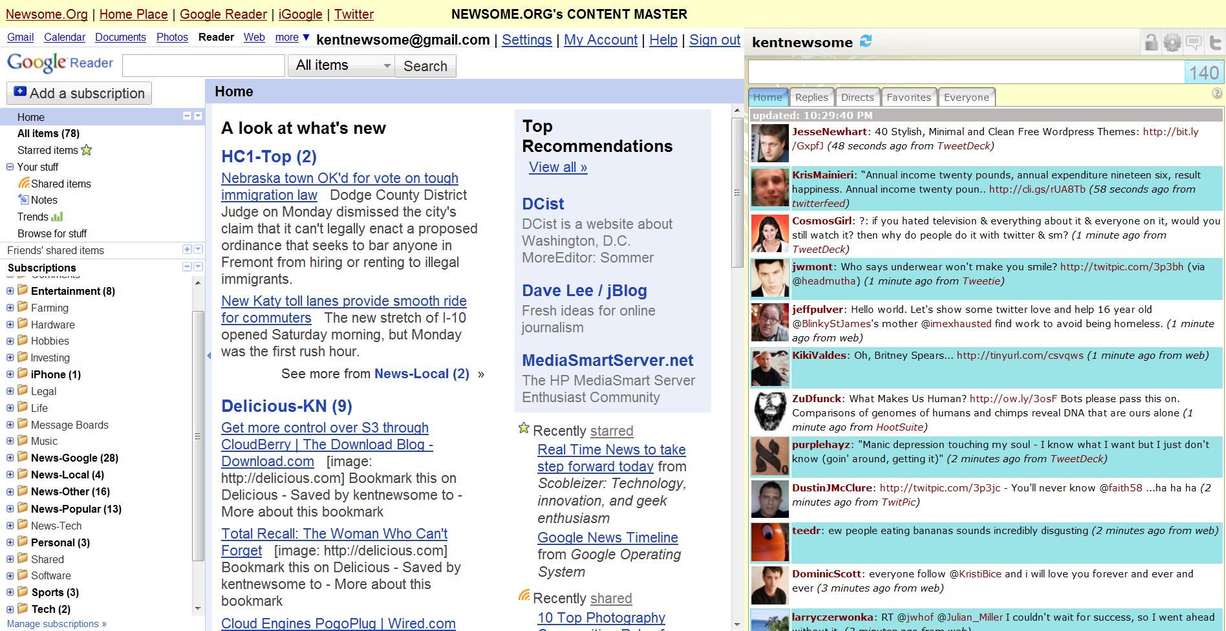This screenshot has height=631, width=1226.
Task: Click the speech bubble icon
Action: point(1194,43)
